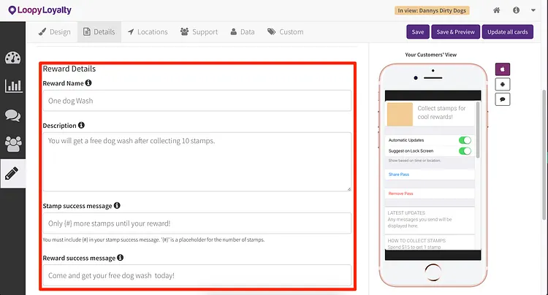The height and width of the screenshot is (295, 548).
Task: Focus the Reward Name input field
Action: coord(197,101)
